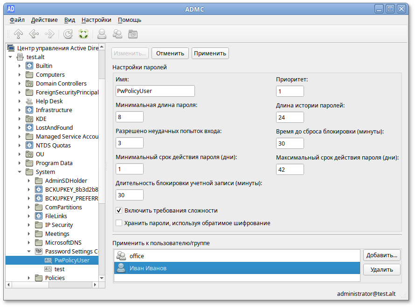415x307 pixels.
Task: Click the Добавить... button
Action: click(x=381, y=255)
